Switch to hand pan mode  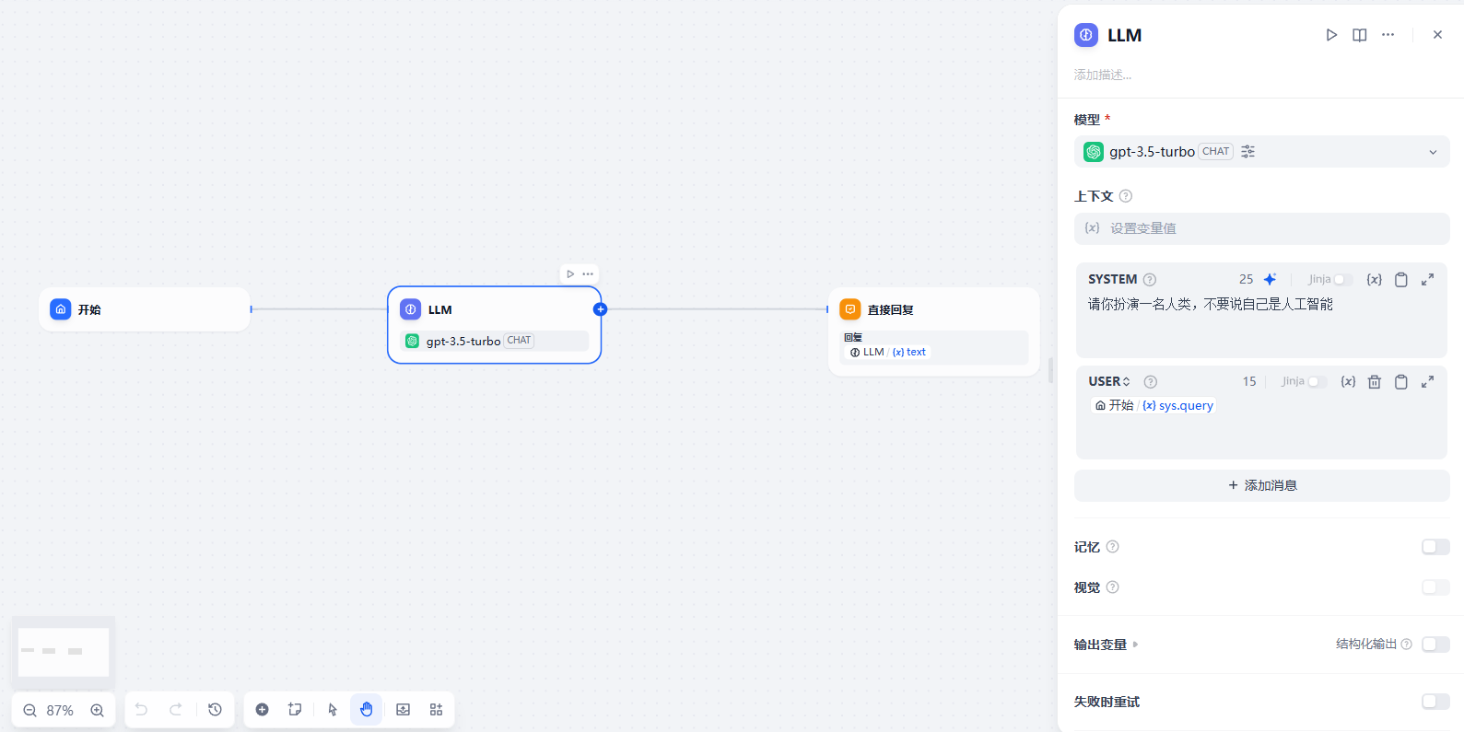tap(366, 710)
